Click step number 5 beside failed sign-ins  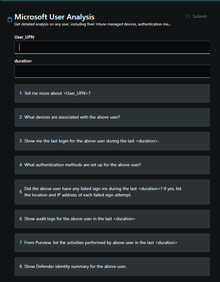point(20,192)
